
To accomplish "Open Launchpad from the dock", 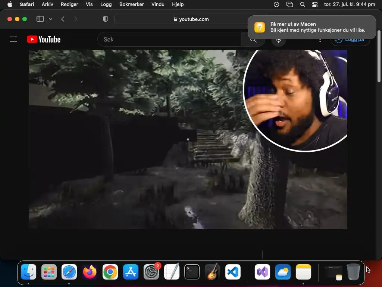I will [49, 272].
